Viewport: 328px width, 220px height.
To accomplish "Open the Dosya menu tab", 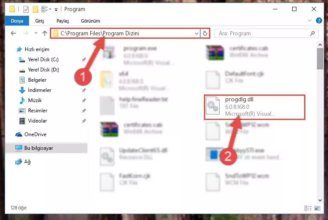I will pos(17,21).
